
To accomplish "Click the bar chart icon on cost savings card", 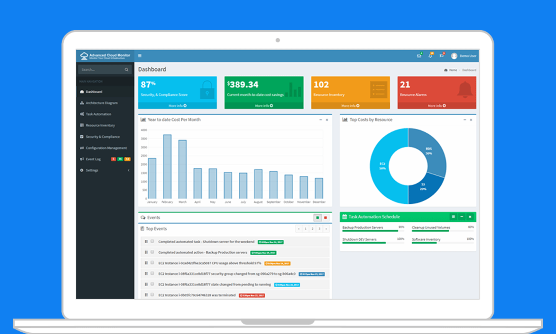I will coord(293,90).
